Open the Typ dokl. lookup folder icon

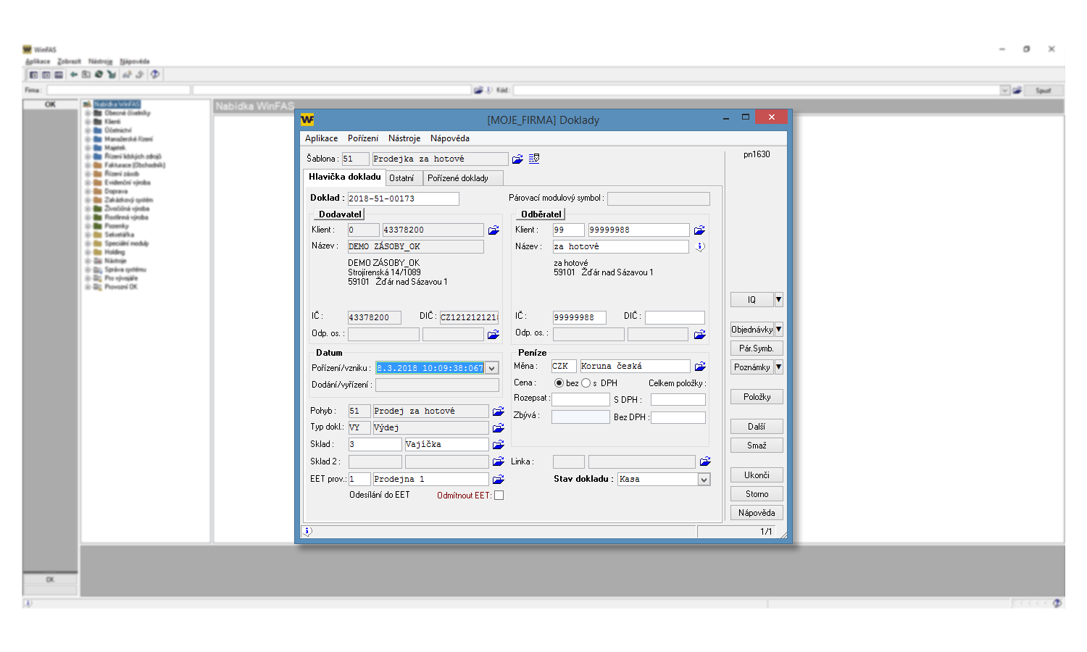tap(499, 428)
